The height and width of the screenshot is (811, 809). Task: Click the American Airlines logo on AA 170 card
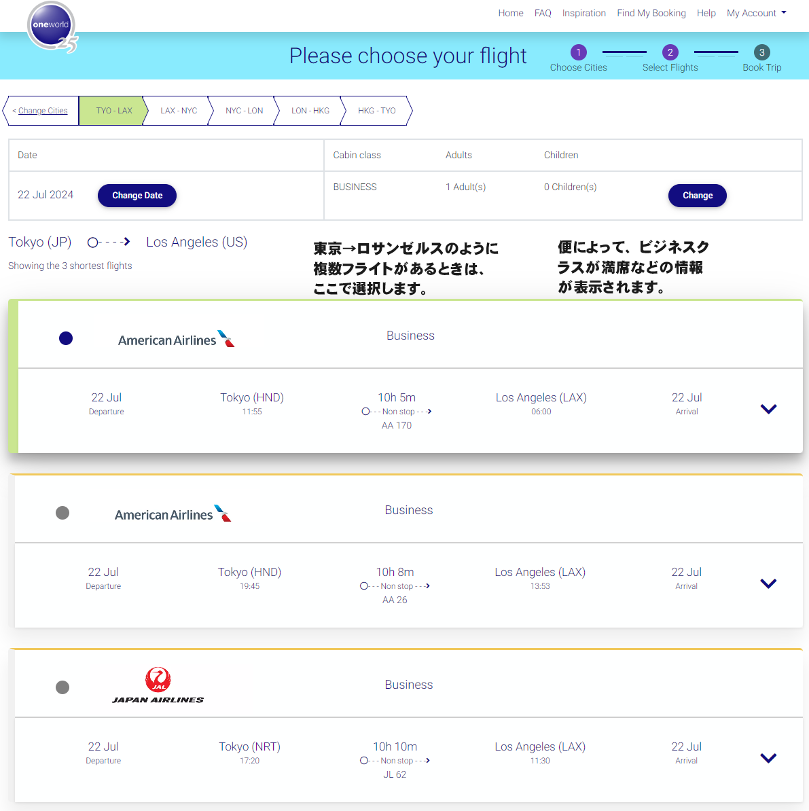point(176,340)
